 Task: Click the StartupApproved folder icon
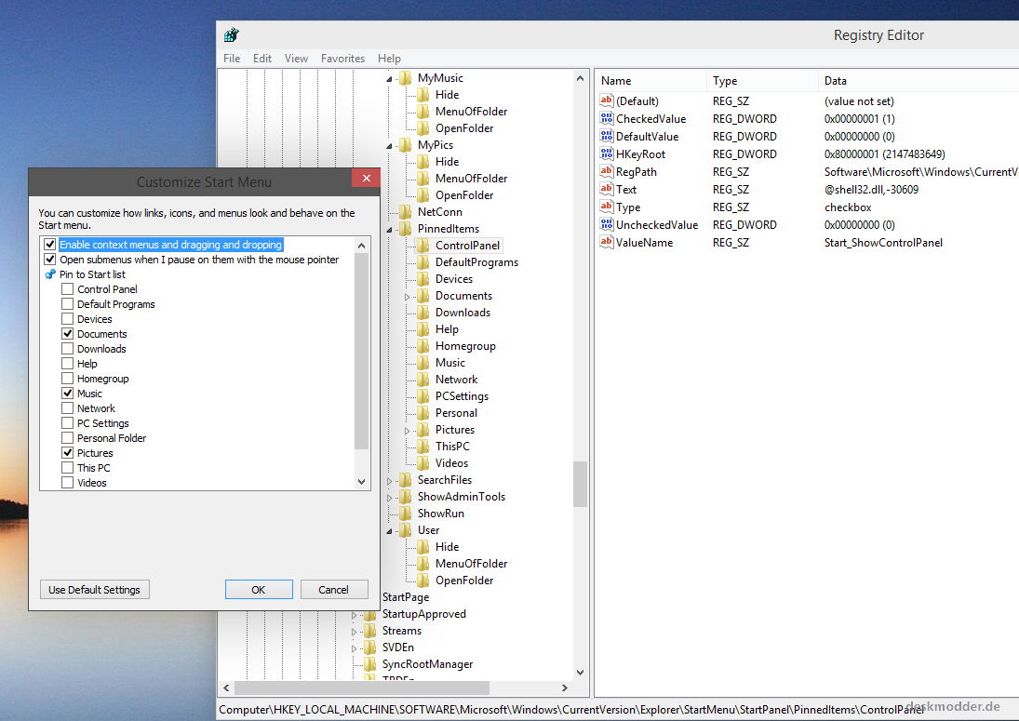point(369,614)
